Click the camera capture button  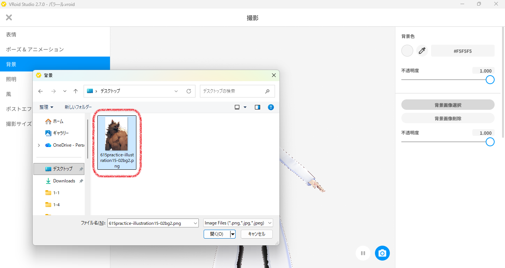click(382, 253)
